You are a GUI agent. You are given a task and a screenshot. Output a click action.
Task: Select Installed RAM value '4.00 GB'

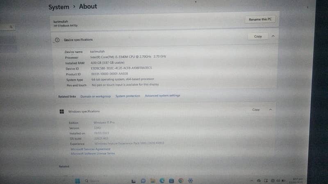[x=96, y=63]
